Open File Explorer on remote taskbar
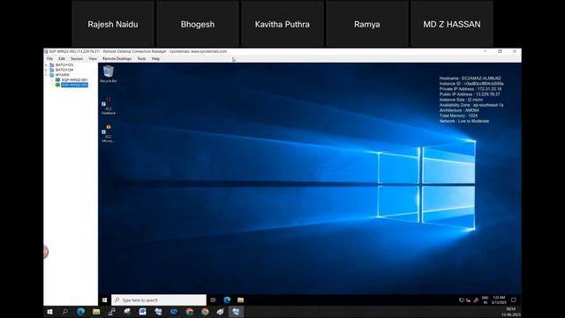Image resolution: width=565 pixels, height=318 pixels. (240, 300)
